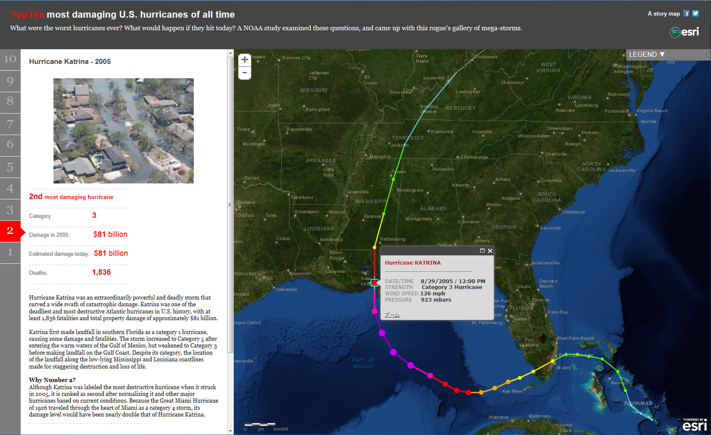Select hurricane rank 1 tab

coord(10,252)
